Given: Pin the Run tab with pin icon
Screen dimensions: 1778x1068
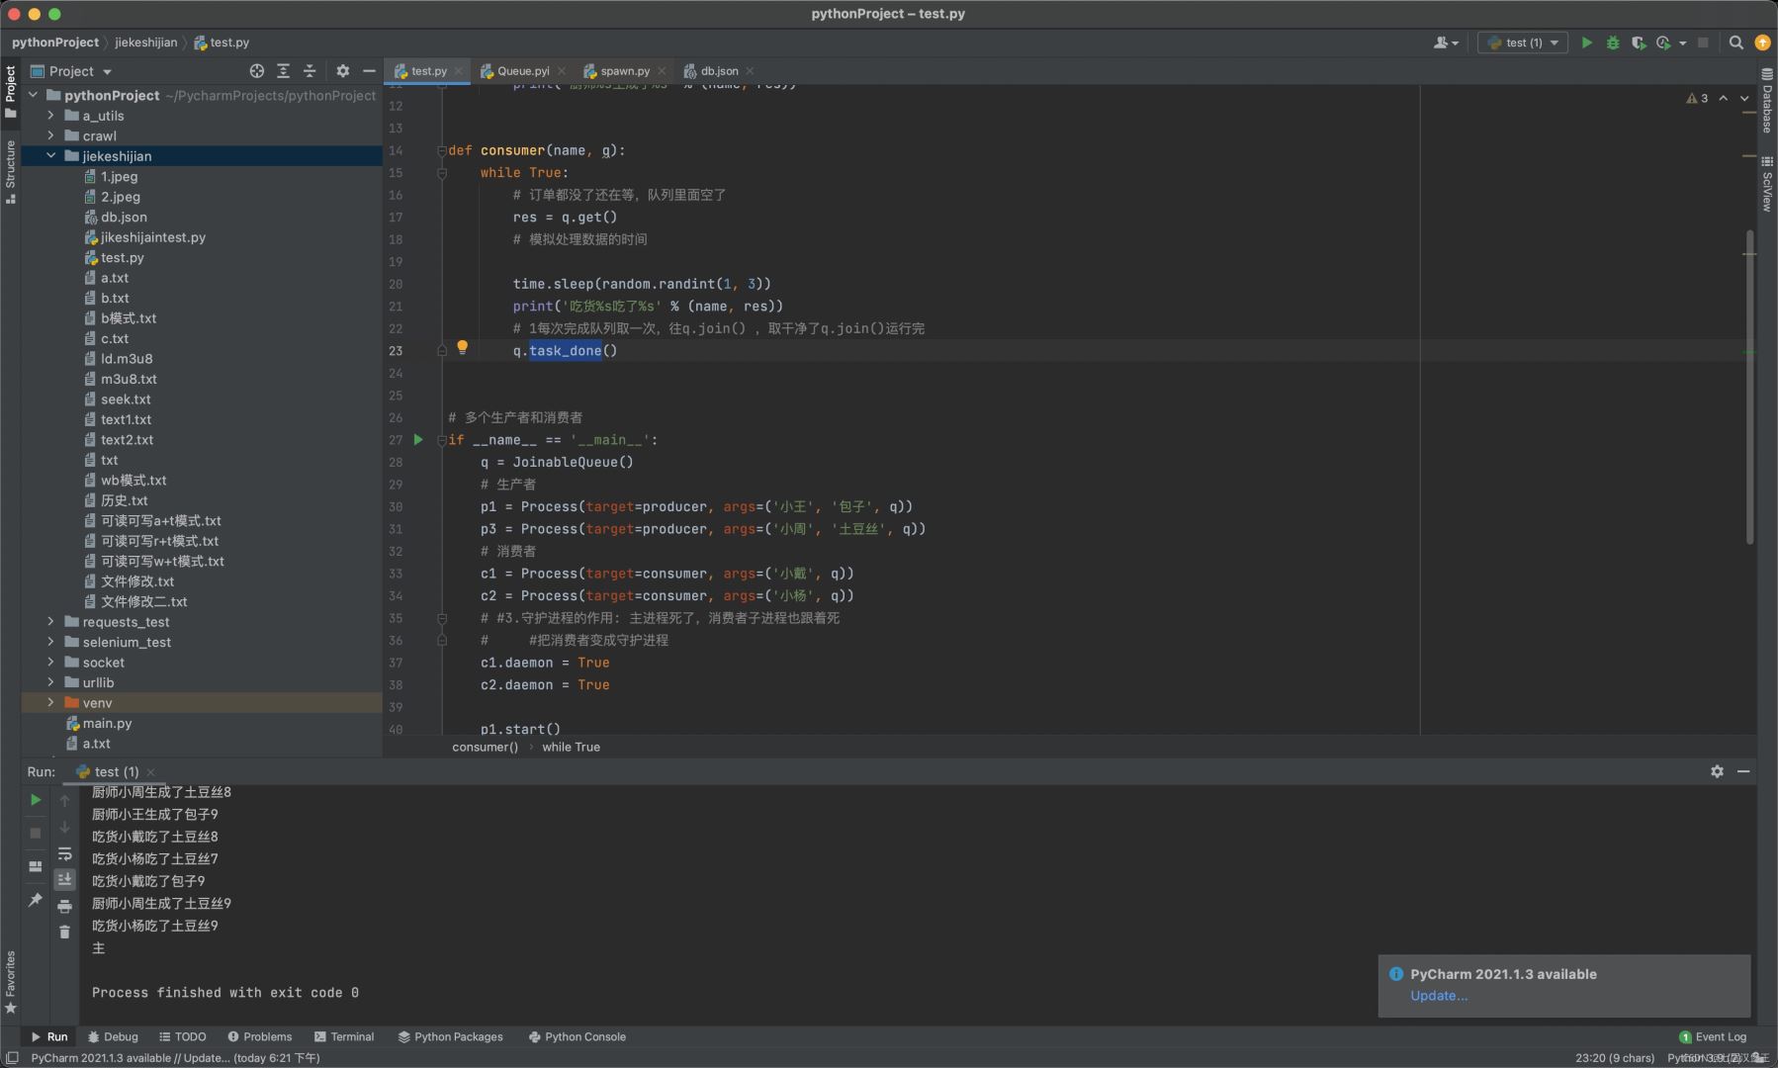Looking at the screenshot, I should (x=36, y=900).
